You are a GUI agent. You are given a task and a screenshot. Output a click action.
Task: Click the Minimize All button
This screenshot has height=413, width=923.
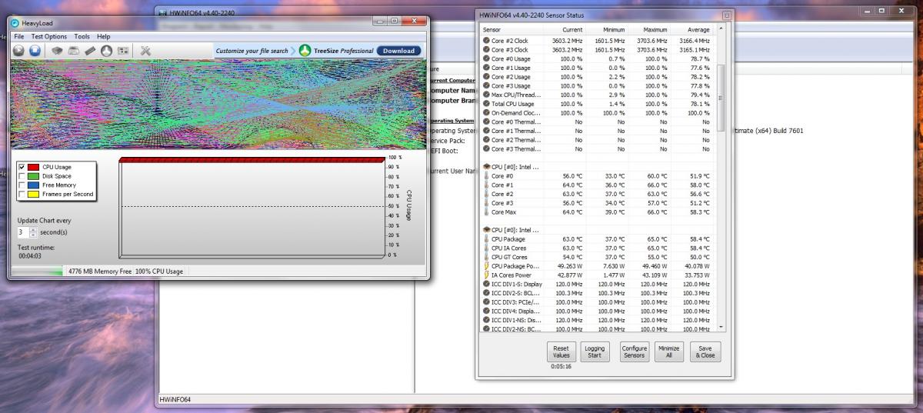[x=669, y=351]
